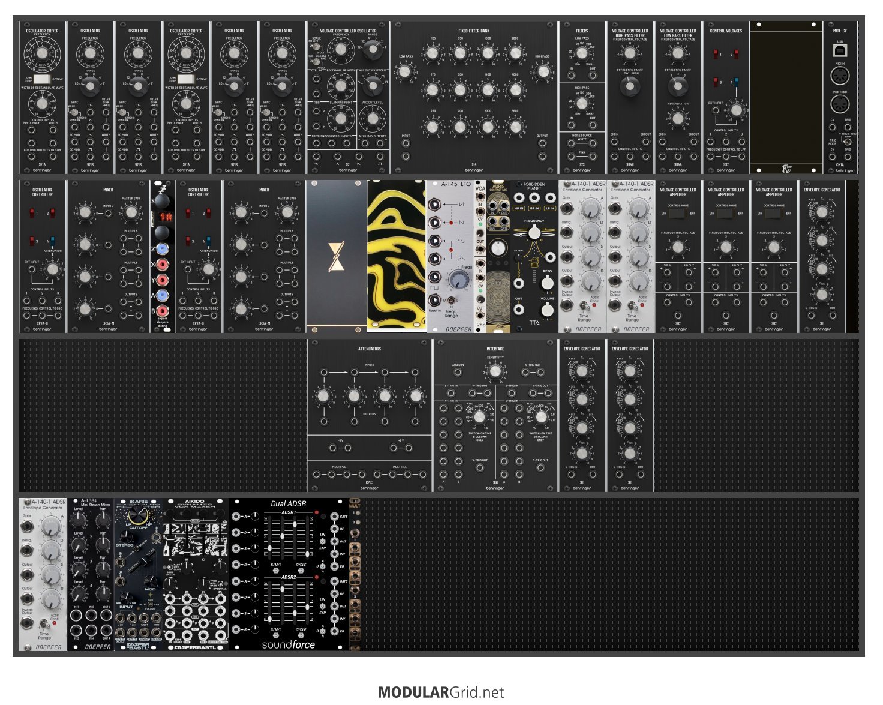This screenshot has width=883, height=705.
Task: Click the 5600 knob on the Fixed Filter Bank
Action: [x=515, y=126]
